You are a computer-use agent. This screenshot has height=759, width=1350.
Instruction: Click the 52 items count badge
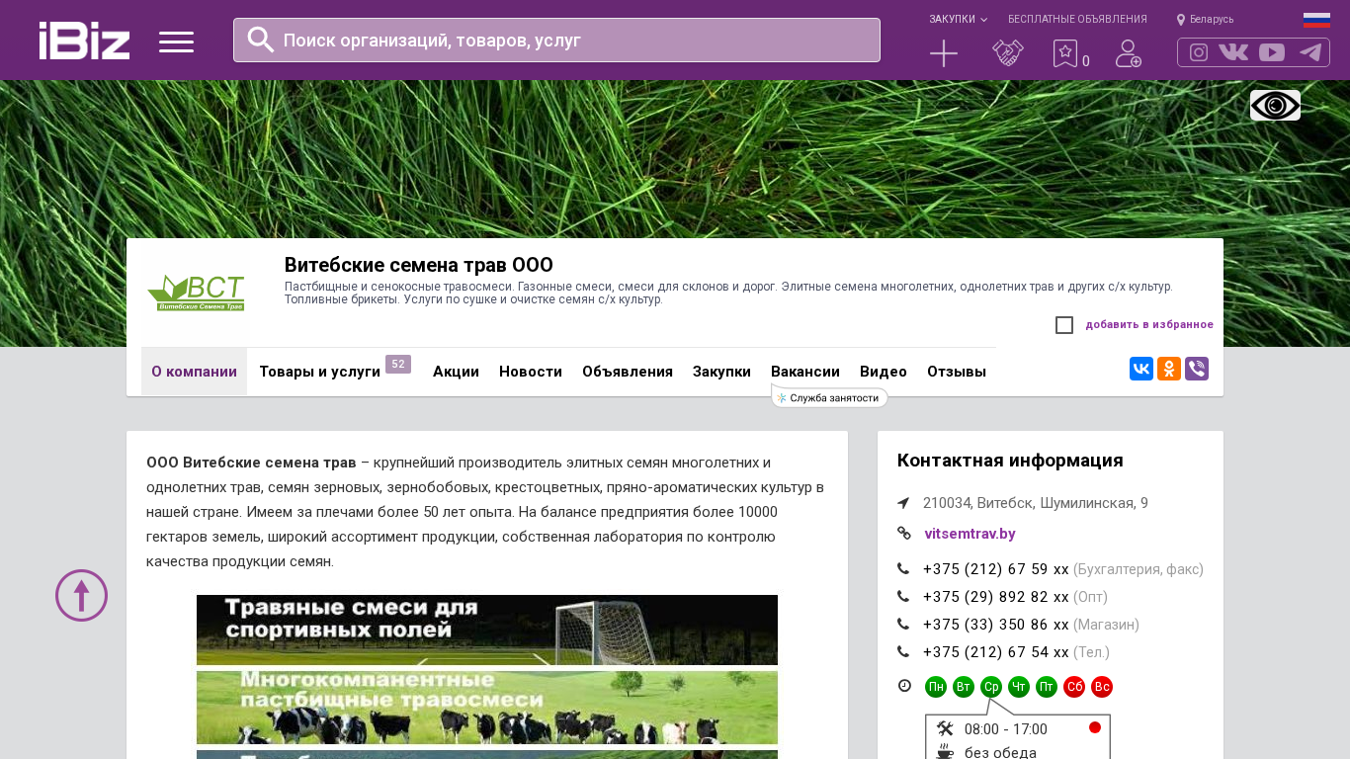pyautogui.click(x=398, y=365)
